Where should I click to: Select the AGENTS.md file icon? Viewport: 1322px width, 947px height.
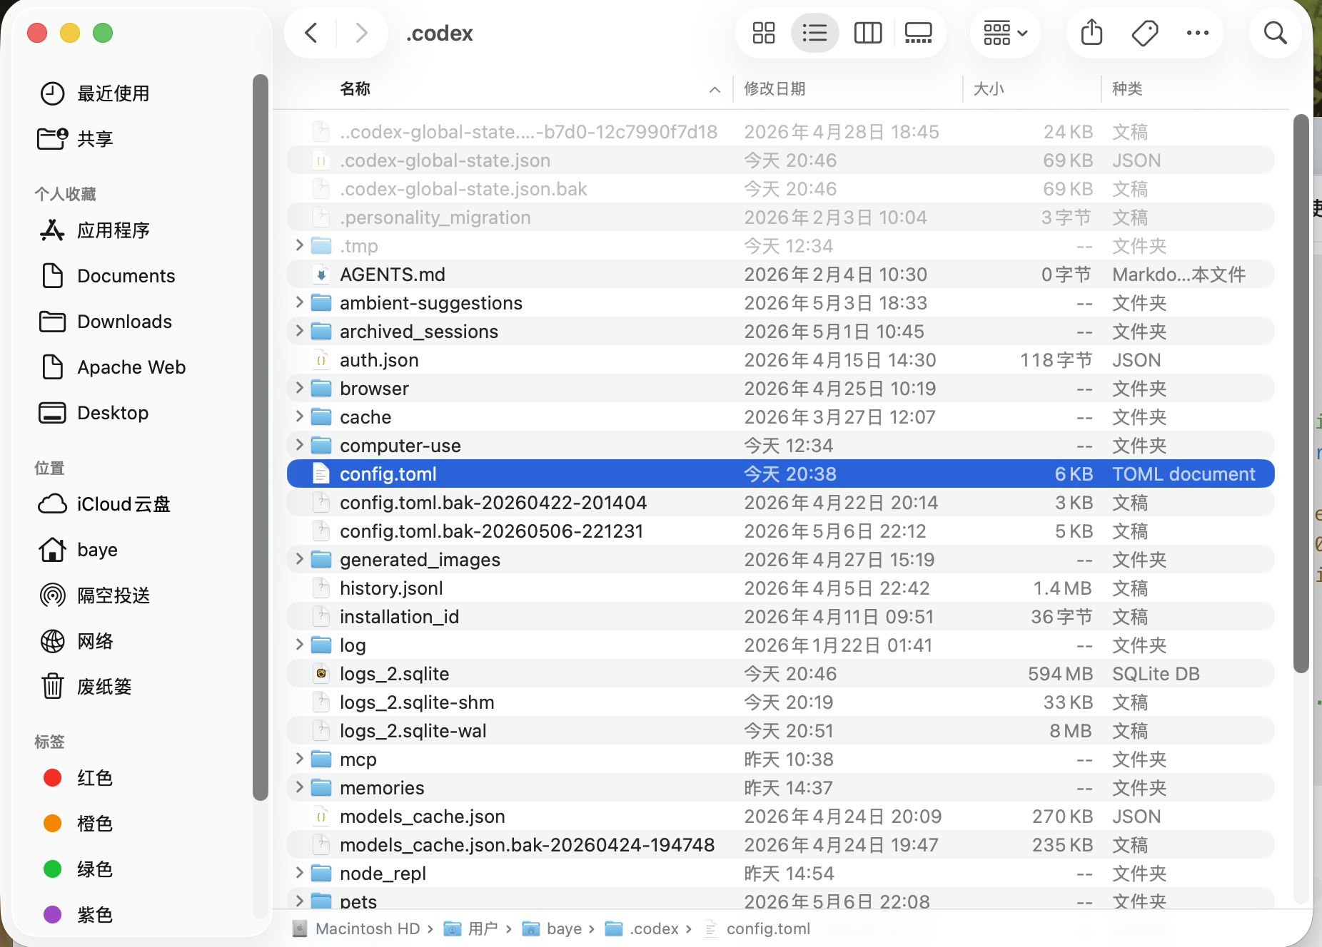[x=321, y=275]
